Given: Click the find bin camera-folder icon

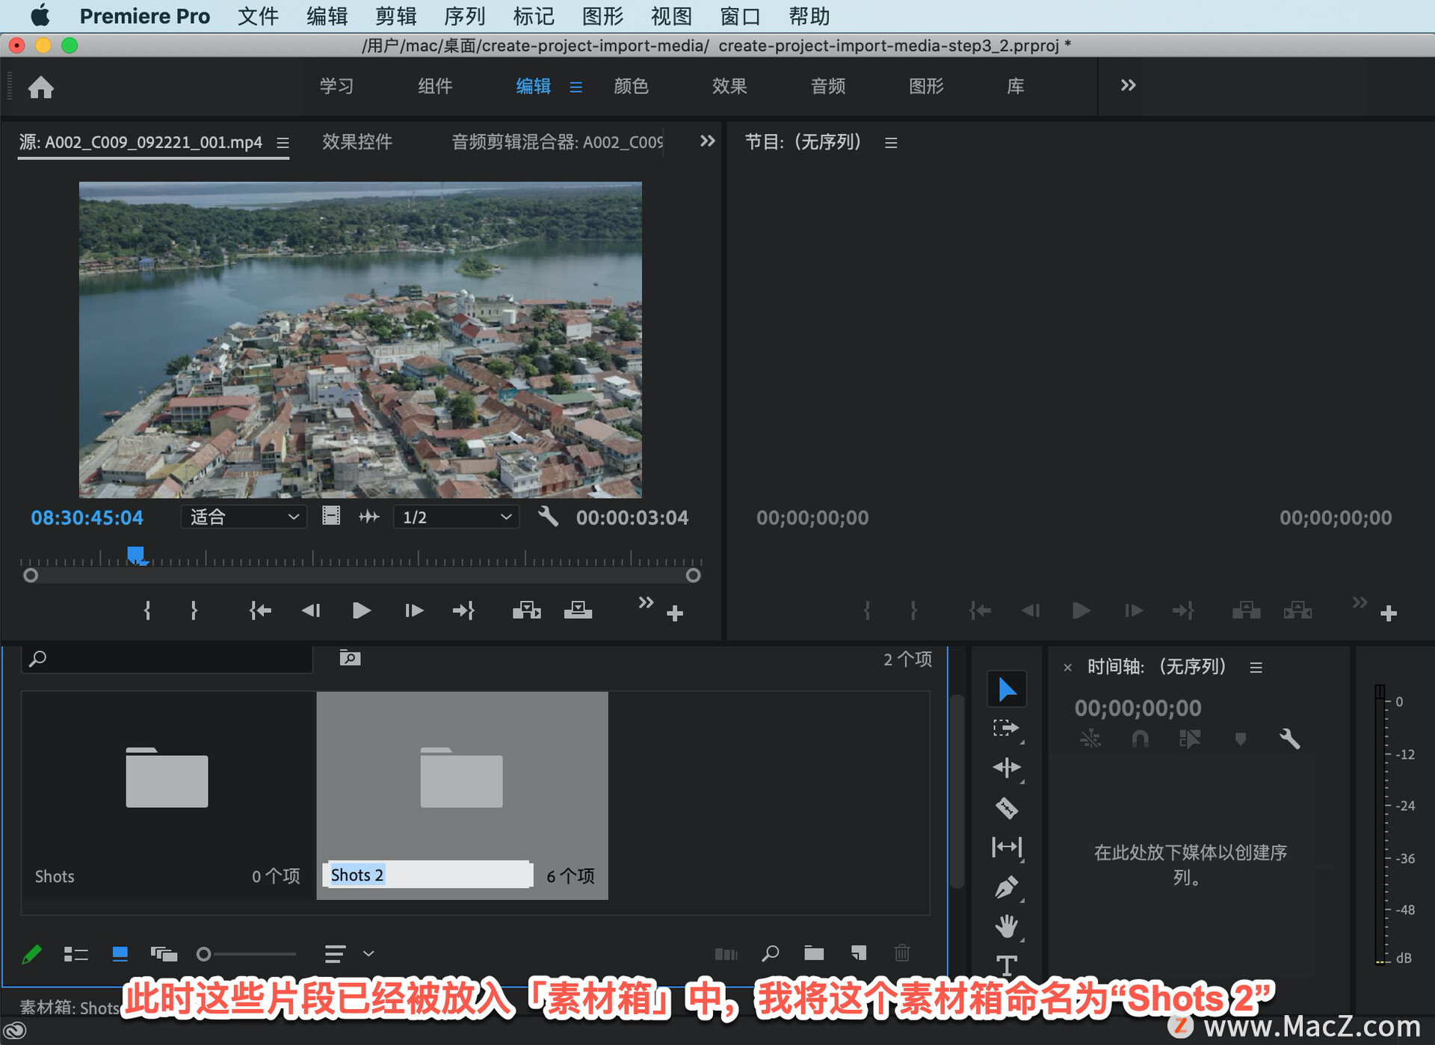Looking at the screenshot, I should (x=350, y=658).
